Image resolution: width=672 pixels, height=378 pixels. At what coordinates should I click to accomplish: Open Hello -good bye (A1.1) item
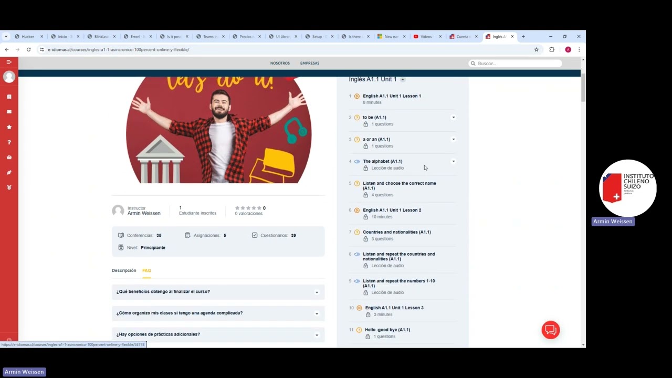pos(387,330)
